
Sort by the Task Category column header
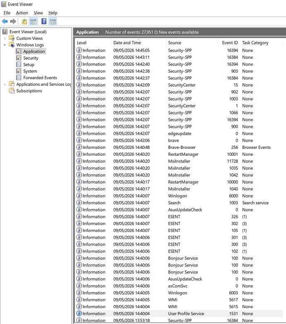(x=262, y=43)
